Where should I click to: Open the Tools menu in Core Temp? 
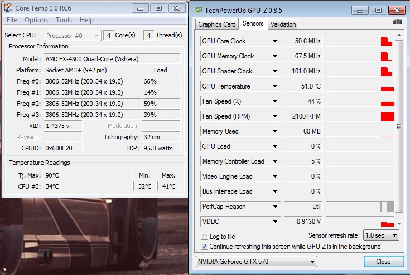(64, 20)
